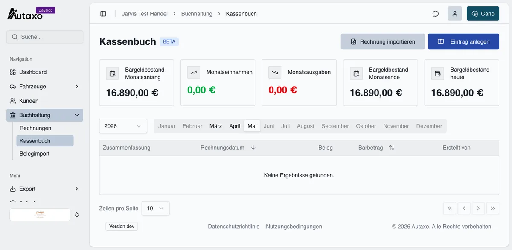Viewport: 512px width, 250px height.
Task: Click Rechnung importieren button
Action: coord(383,42)
